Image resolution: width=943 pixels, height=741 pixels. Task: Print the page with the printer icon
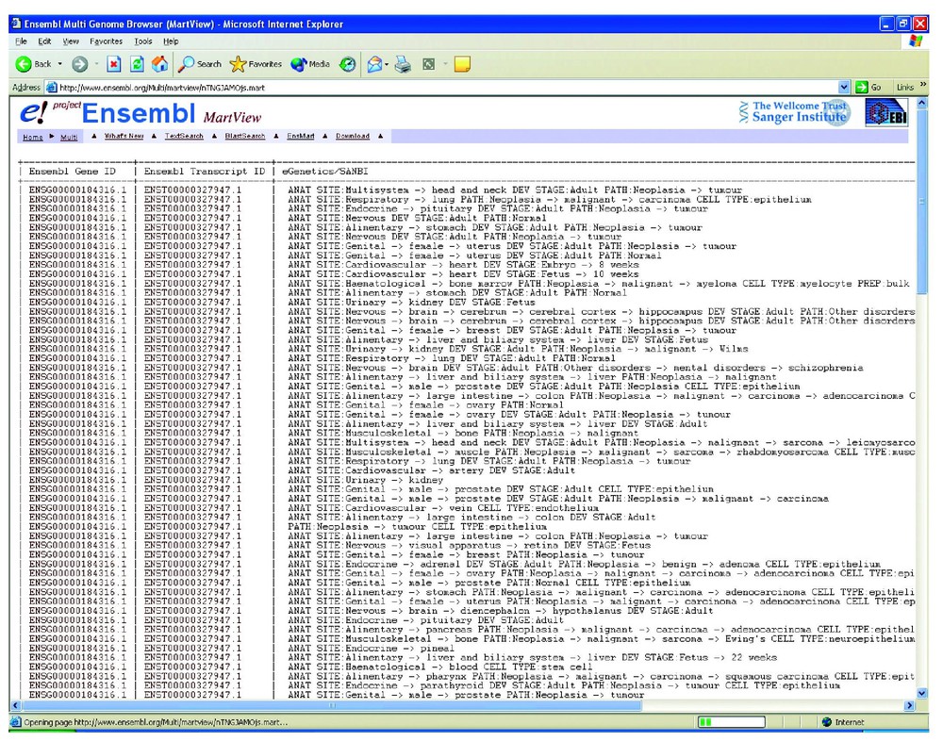tap(403, 64)
